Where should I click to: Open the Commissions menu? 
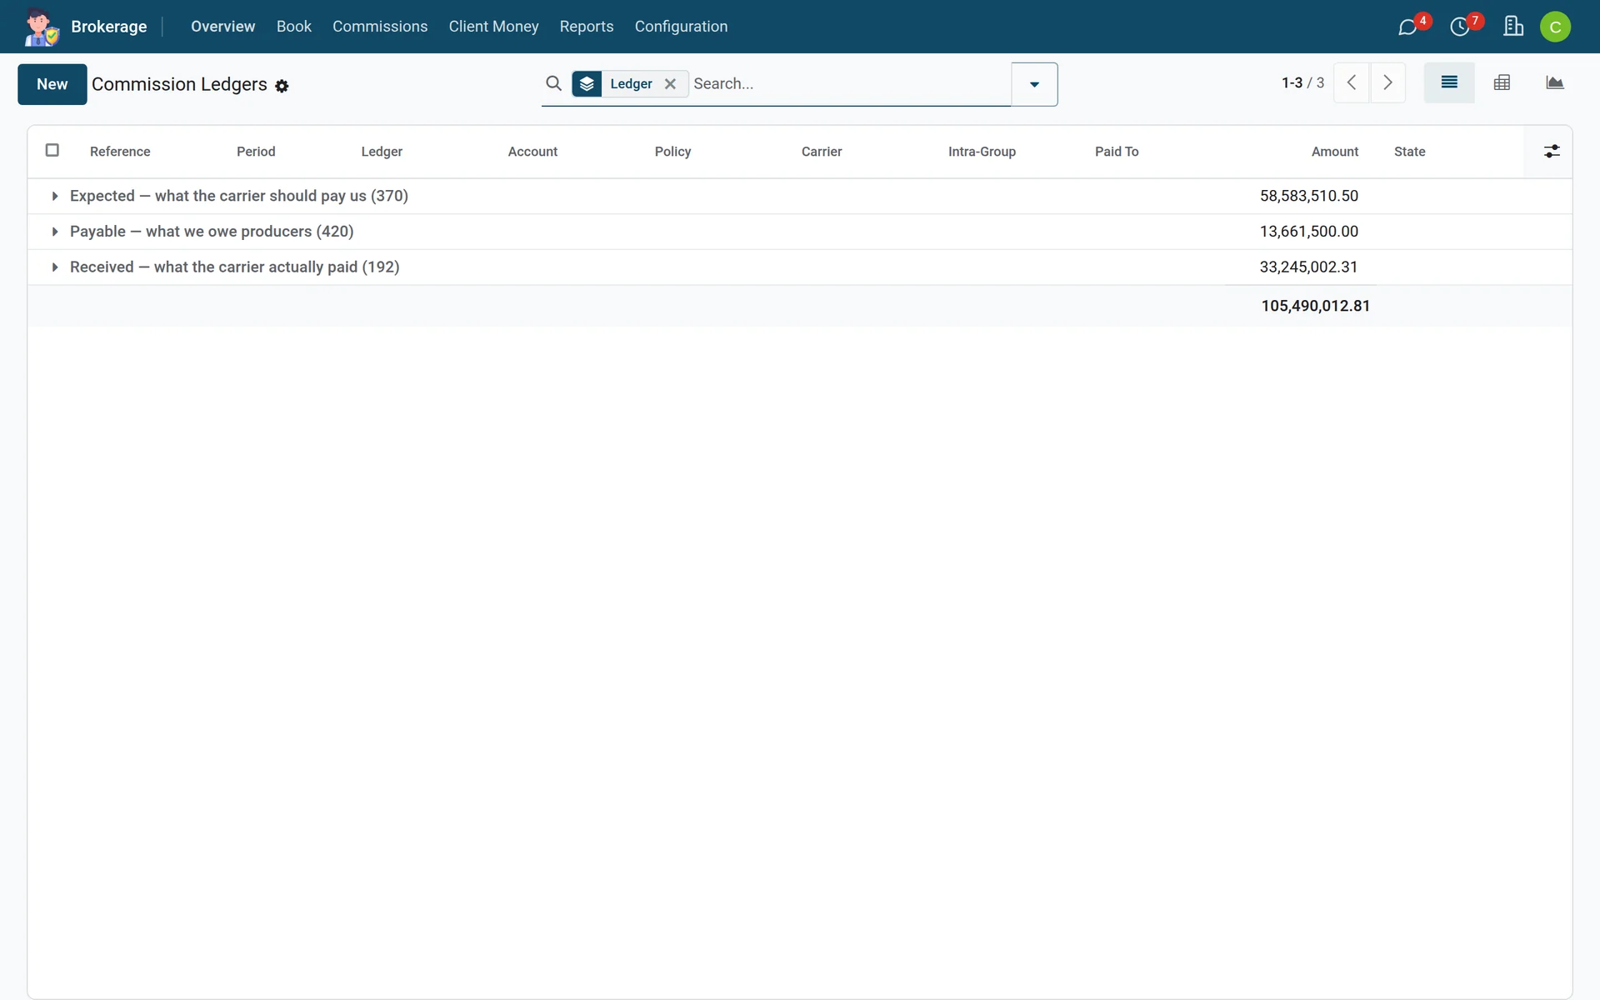point(380,27)
